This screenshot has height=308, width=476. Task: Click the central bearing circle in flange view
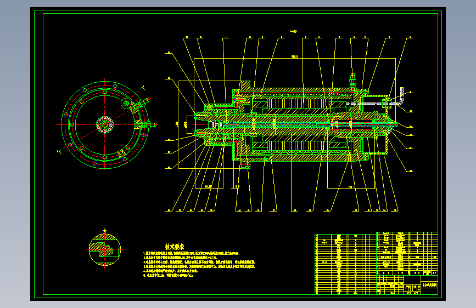[105, 124]
